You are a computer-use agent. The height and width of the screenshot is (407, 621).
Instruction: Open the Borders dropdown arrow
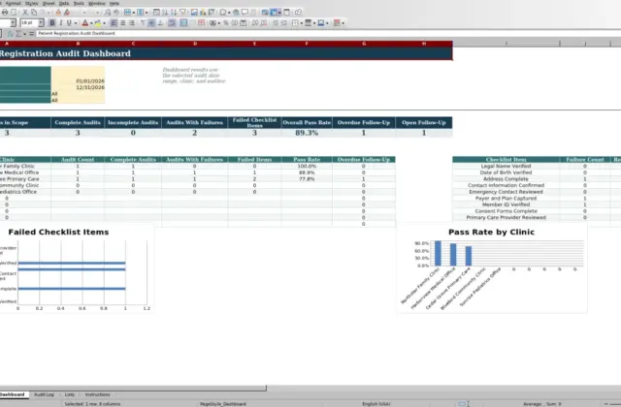point(302,23)
